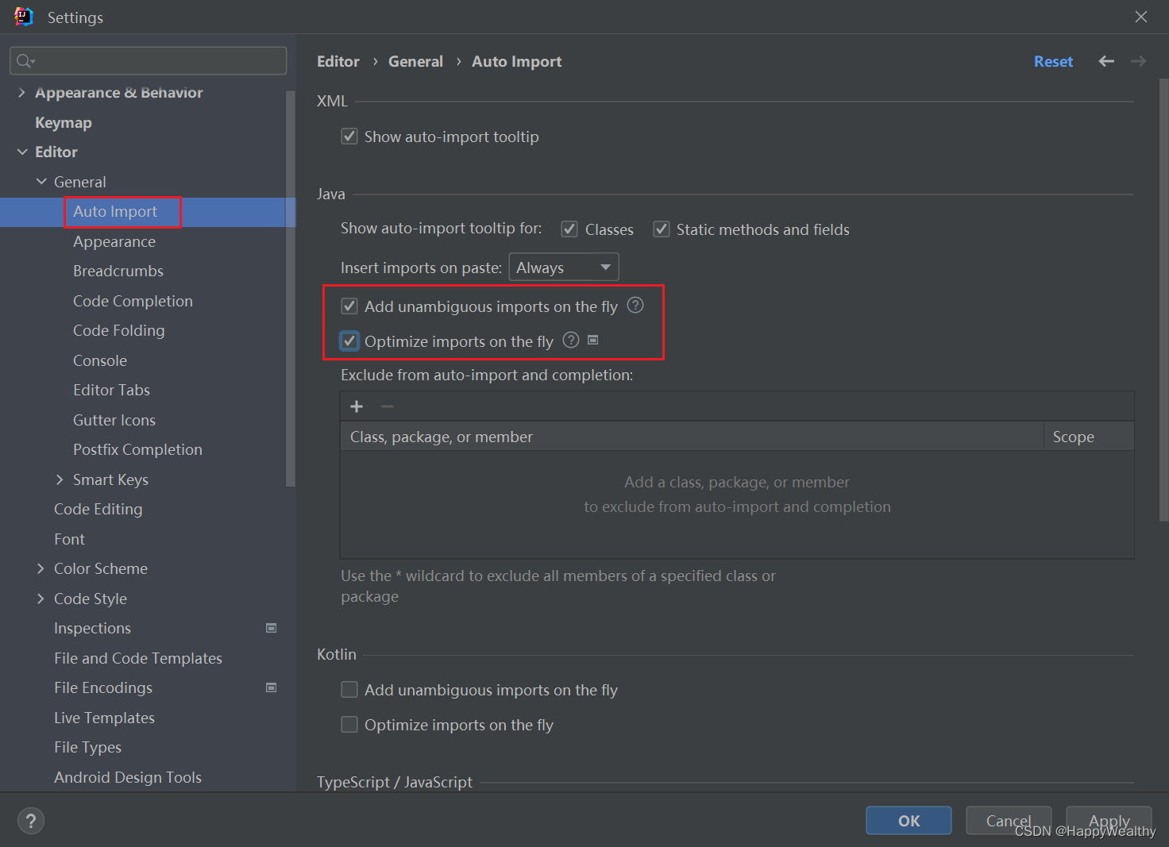This screenshot has height=847, width=1169.
Task: Click Class, package, or member column header
Action: pos(692,437)
